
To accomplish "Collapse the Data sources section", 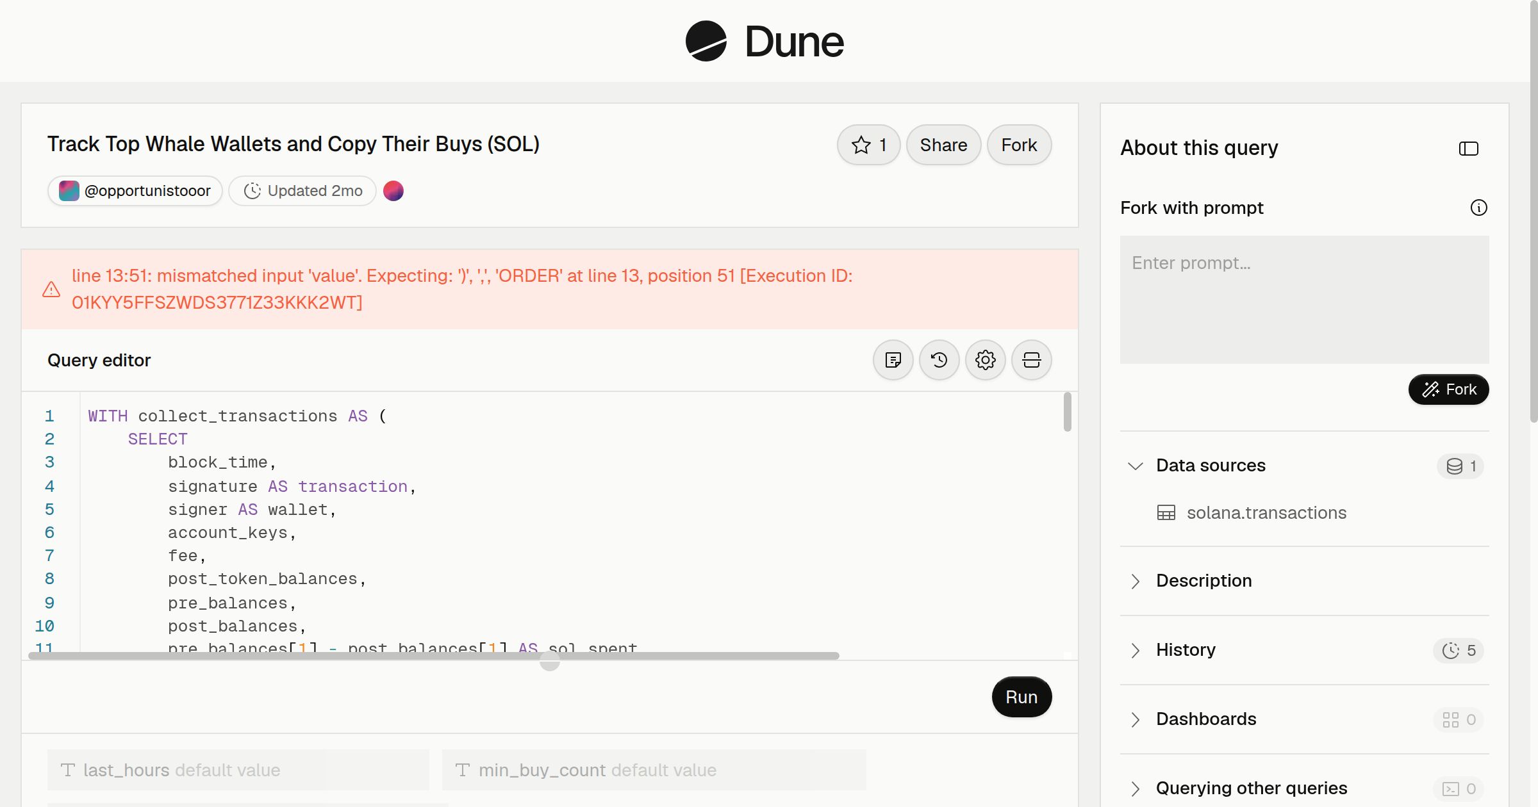I will [1305, 466].
